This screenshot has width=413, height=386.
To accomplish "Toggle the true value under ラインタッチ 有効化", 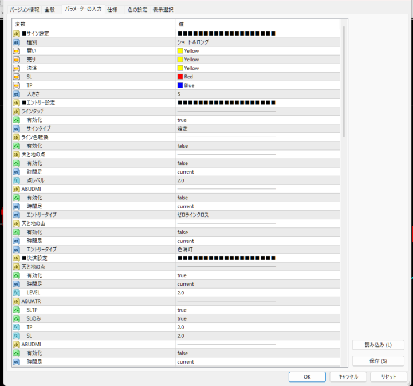I will [x=182, y=120].
